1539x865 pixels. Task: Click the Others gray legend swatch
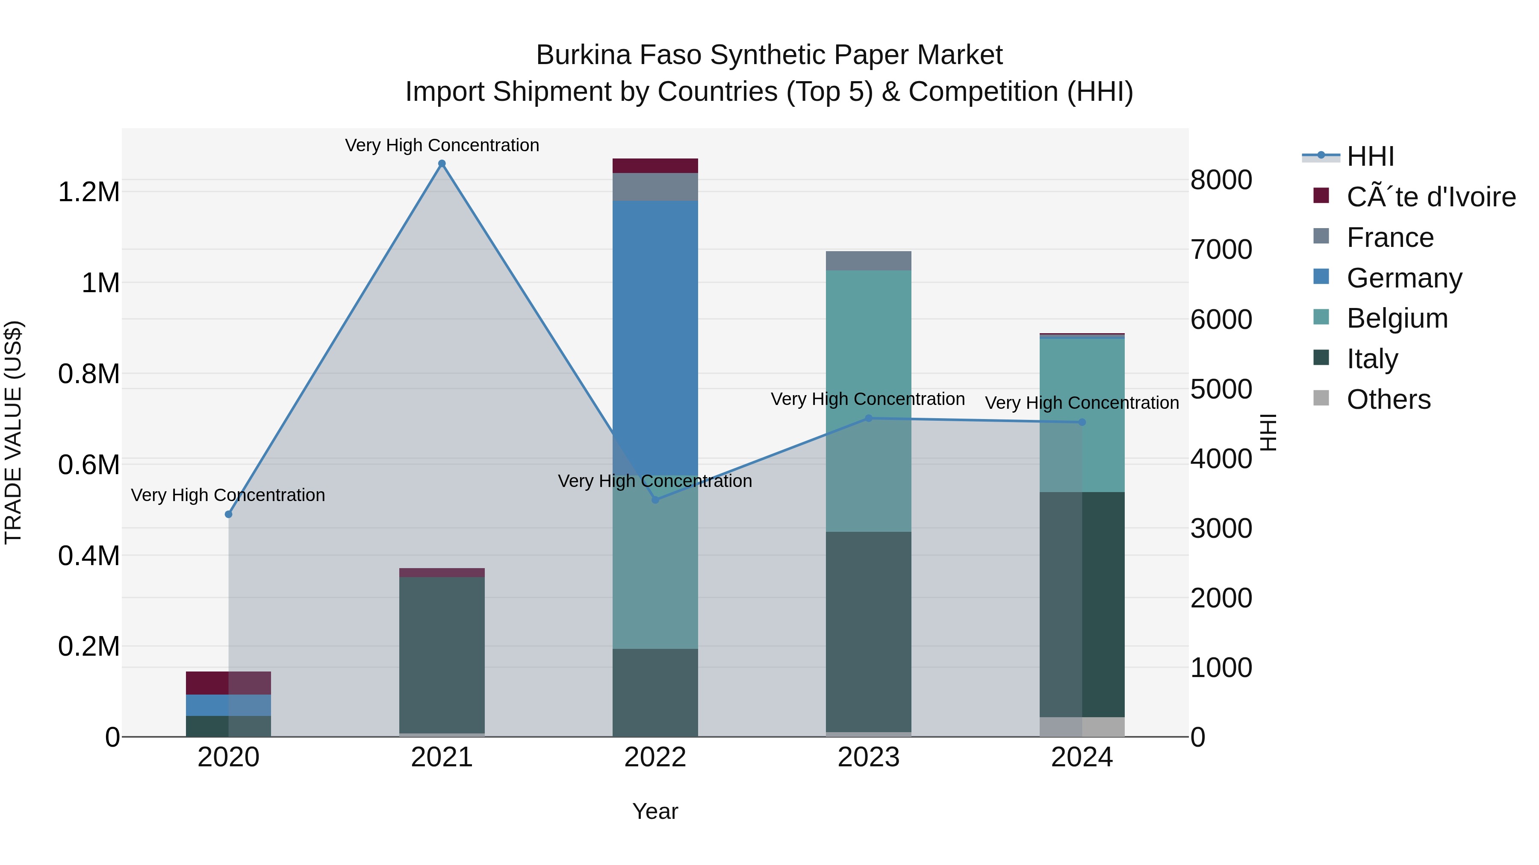(x=1321, y=398)
